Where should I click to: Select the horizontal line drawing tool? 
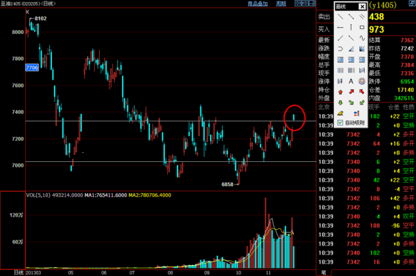point(340,27)
